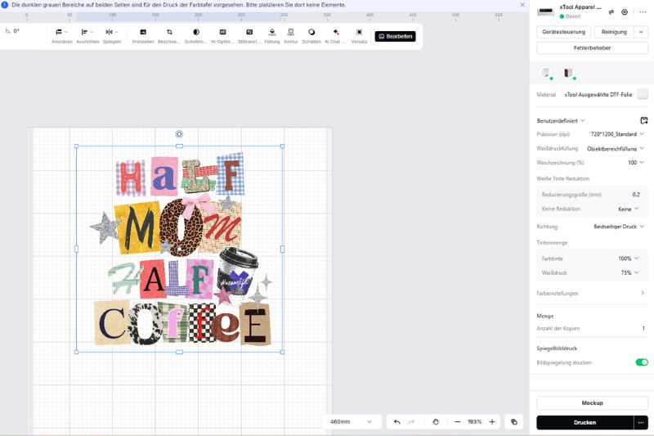This screenshot has width=654, height=436.
Task: Open the Spiegeln (mirror) tool
Action: 112,36
